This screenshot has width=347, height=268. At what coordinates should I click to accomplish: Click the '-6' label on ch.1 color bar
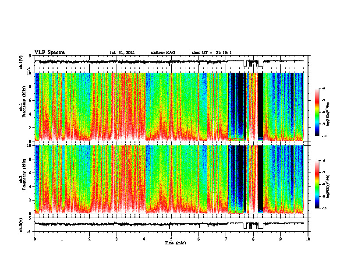pos(323,88)
